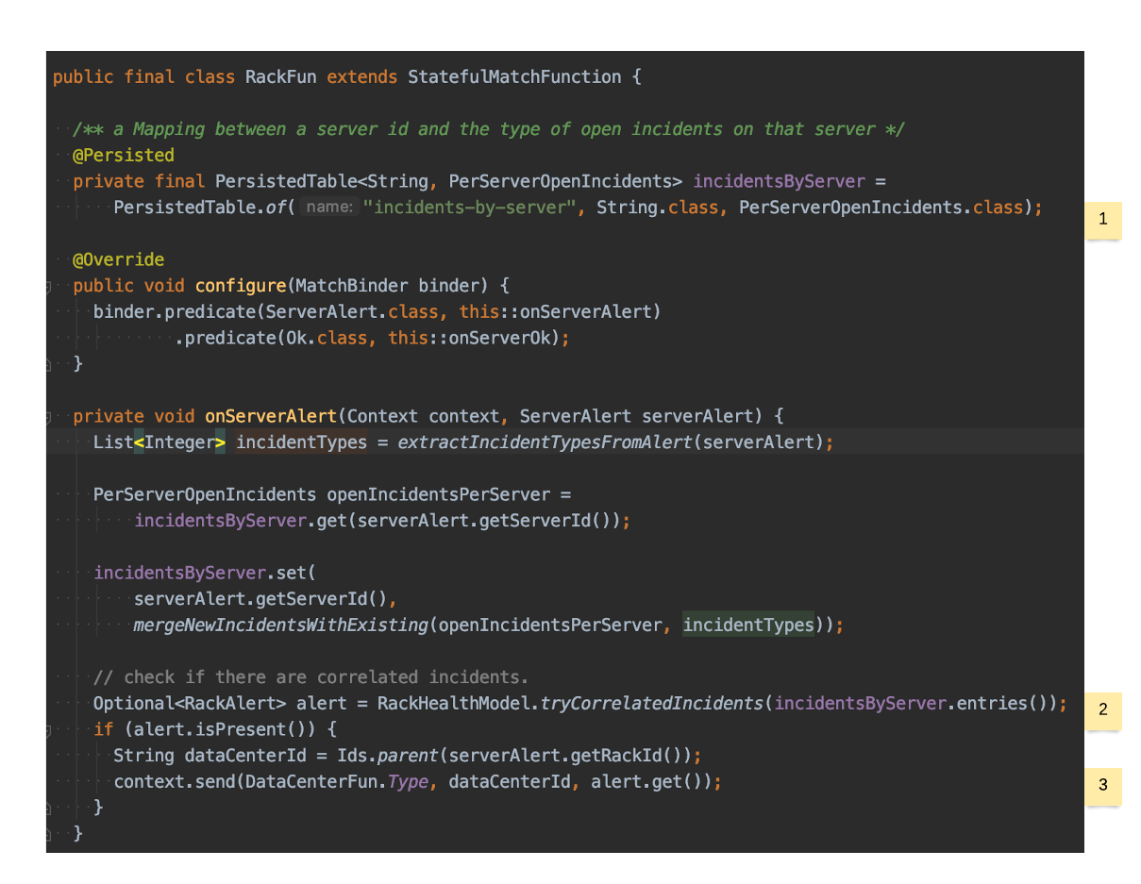The image size is (1141, 884).
Task: Collapse the if (alert.isPresent()) block fold marker
Action: click(49, 730)
